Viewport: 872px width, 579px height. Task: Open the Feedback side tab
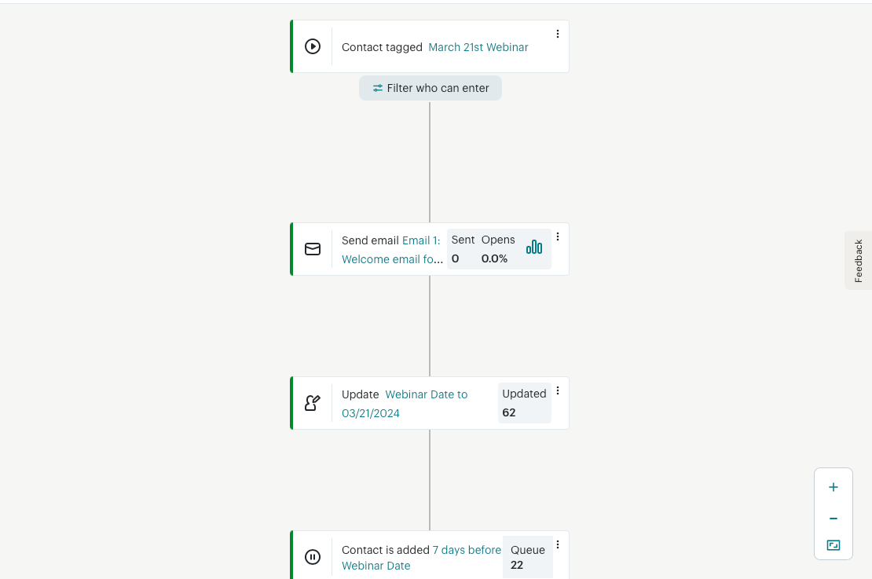(x=858, y=260)
